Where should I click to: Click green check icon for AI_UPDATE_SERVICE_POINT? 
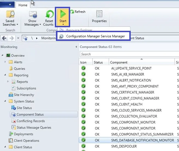pos(83,68)
